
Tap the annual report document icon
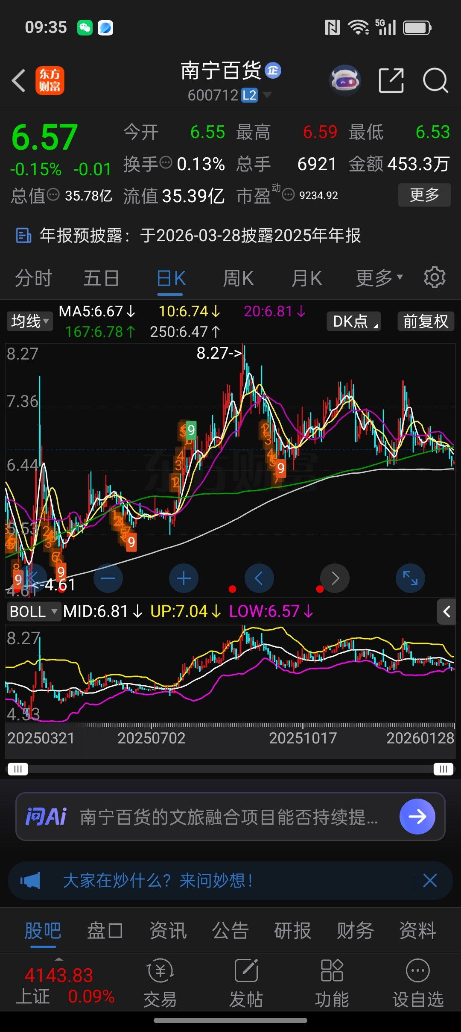coord(23,235)
